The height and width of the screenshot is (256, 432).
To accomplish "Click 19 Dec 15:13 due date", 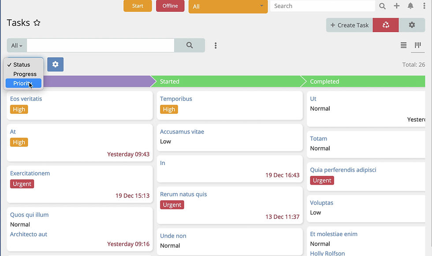I will [133, 196].
